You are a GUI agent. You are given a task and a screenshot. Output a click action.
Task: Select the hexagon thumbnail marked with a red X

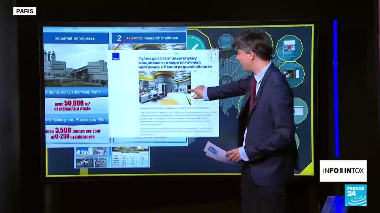click(x=289, y=48)
